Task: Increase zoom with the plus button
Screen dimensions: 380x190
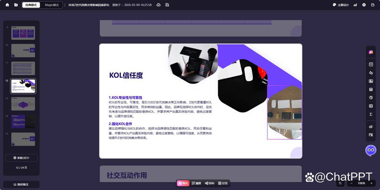Action: click(x=371, y=183)
